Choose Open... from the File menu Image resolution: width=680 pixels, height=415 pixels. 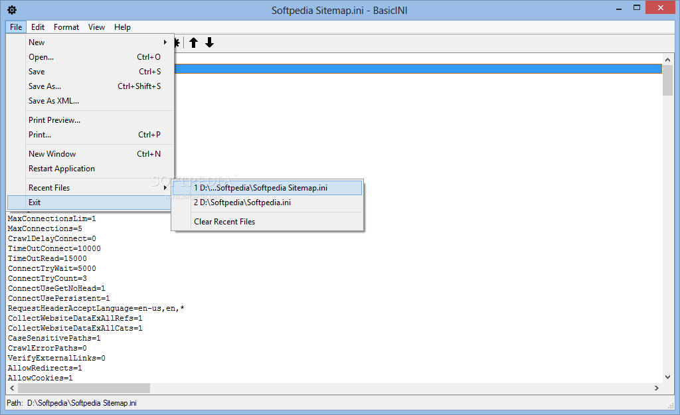click(x=90, y=57)
